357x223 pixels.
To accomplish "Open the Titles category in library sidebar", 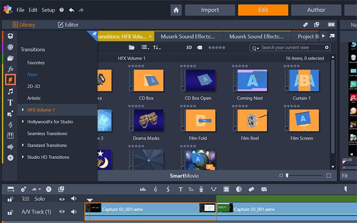I will (x=10, y=103).
